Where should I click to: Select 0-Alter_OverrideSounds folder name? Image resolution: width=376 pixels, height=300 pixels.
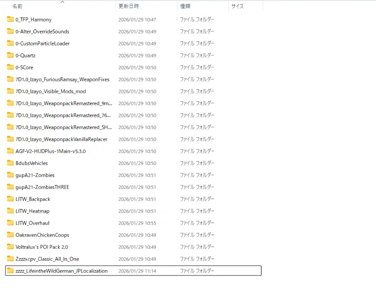[x=42, y=31]
